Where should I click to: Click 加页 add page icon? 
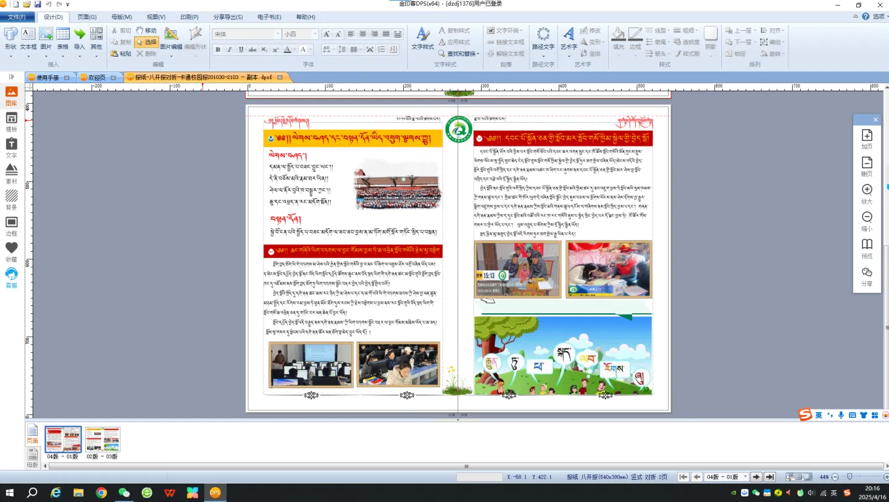click(x=867, y=139)
